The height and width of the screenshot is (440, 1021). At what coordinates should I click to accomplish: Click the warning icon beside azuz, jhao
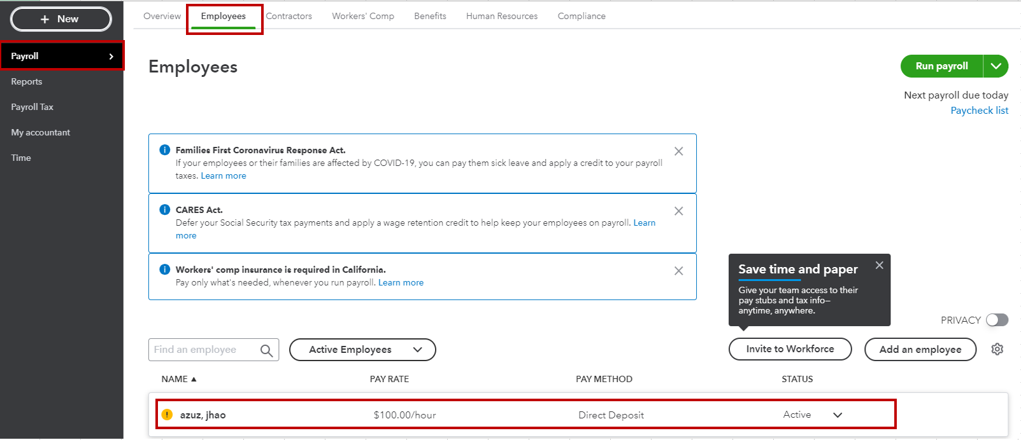(x=167, y=415)
